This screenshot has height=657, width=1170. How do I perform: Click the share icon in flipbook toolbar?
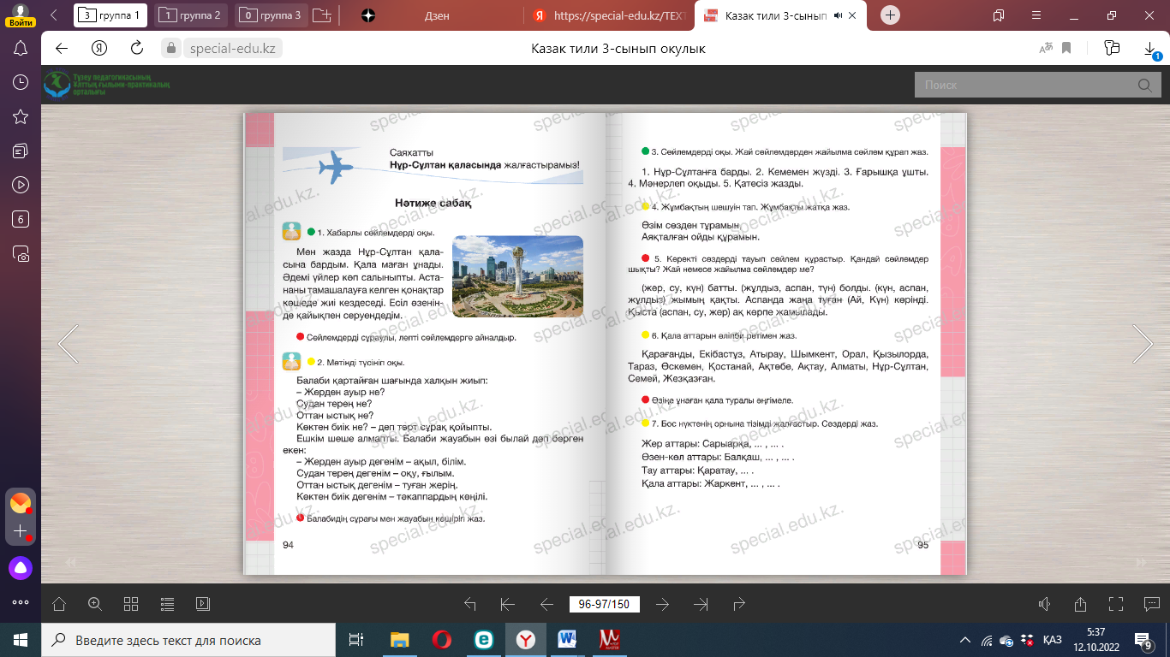1080,604
